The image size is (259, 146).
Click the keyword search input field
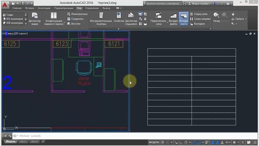(x=163, y=4)
